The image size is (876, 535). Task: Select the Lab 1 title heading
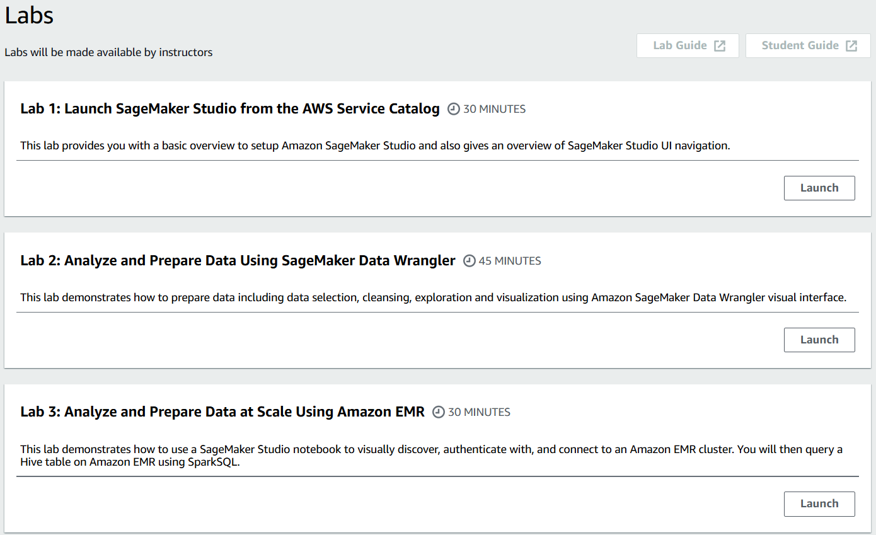pos(230,108)
